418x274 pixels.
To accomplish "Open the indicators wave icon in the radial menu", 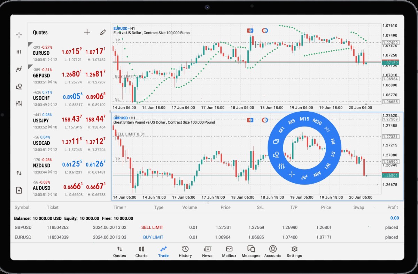I will click(x=304, y=177).
